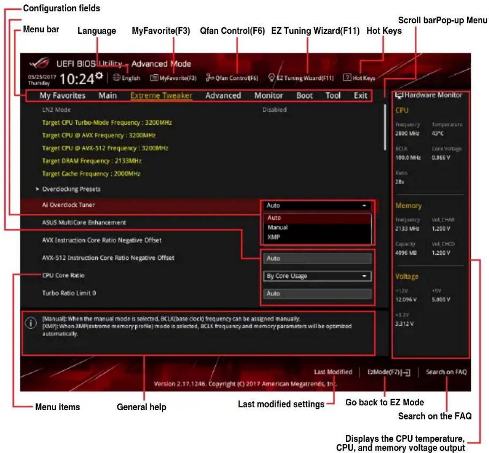
Task: Click the Hardware Monitor display icon
Action: tap(399, 95)
